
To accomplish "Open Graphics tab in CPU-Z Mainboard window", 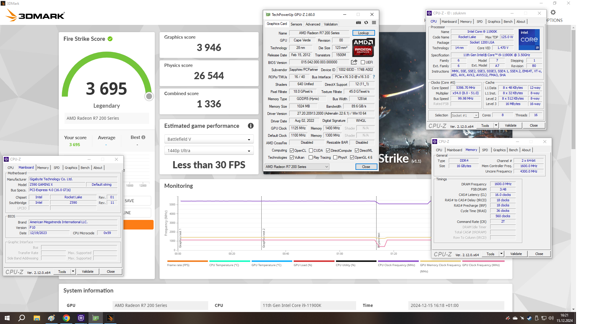I will pos(71,168).
